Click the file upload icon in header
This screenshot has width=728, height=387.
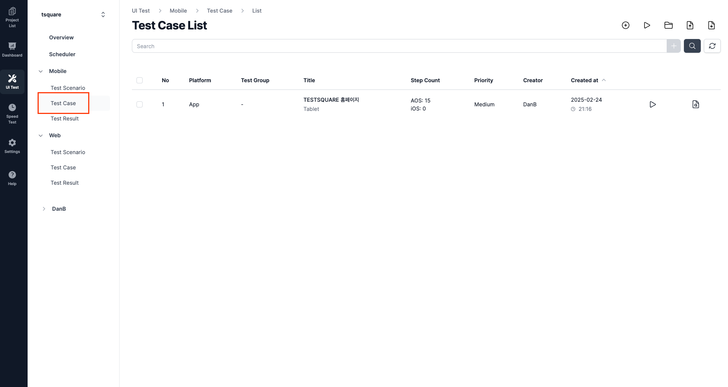690,25
